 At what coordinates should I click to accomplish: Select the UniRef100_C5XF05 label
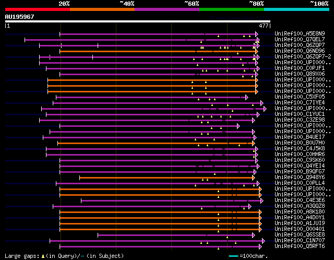tap(300, 97)
